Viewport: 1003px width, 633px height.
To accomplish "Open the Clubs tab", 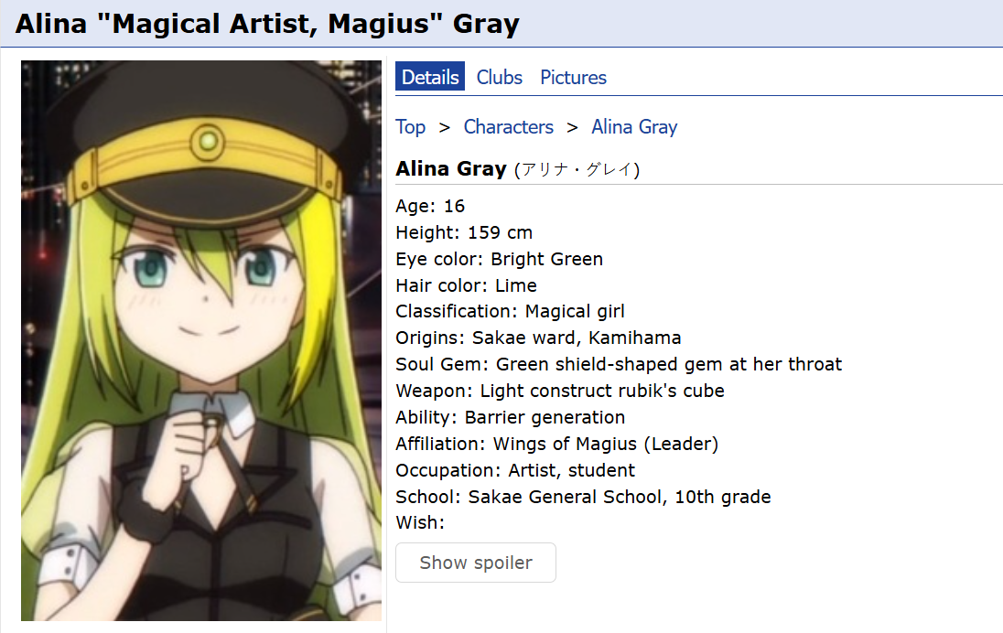I will [x=500, y=78].
